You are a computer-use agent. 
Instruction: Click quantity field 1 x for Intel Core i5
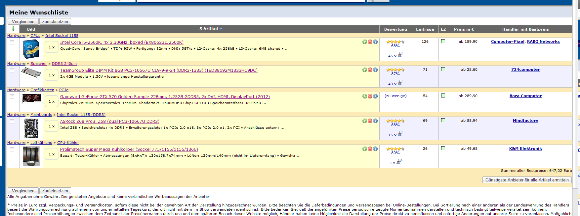(52, 47)
